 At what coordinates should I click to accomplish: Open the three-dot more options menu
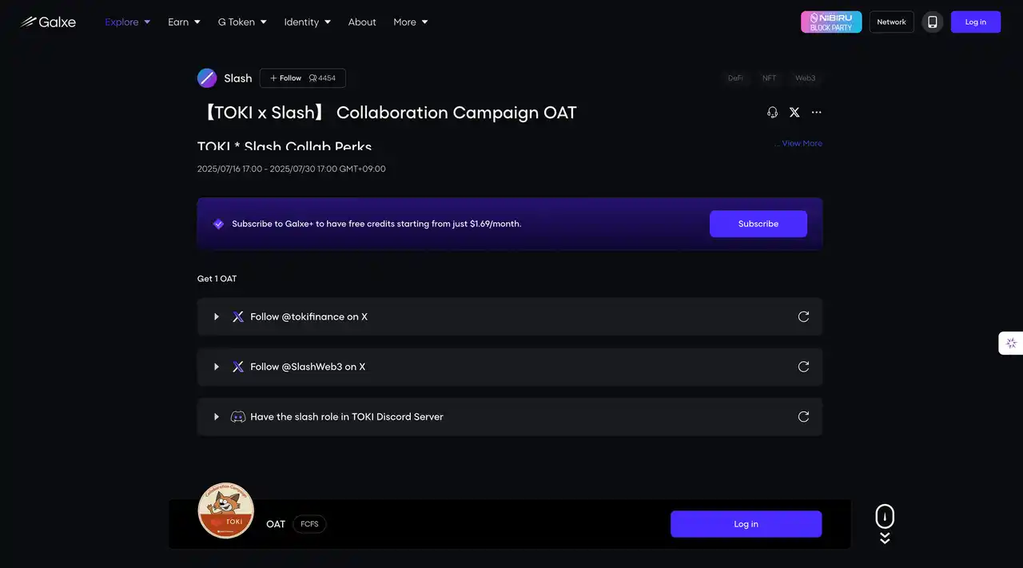[x=816, y=113]
